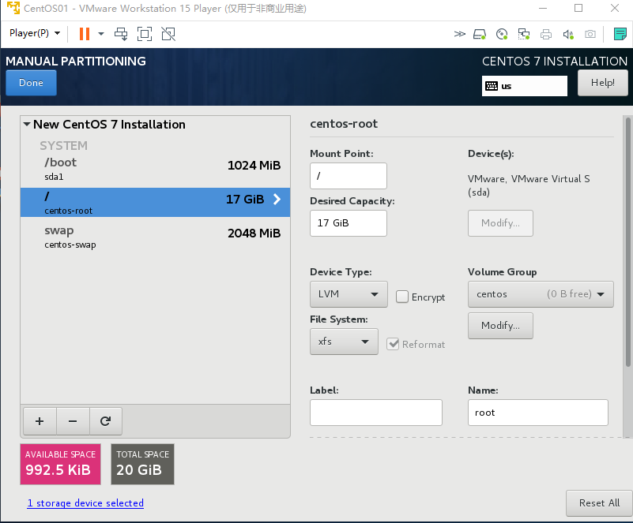
Task: Open the centos Volume Group dropdown
Action: tap(541, 293)
